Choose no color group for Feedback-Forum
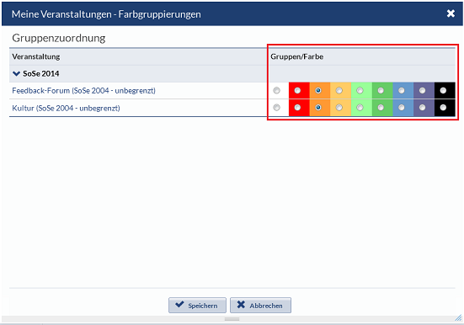 tap(277, 91)
